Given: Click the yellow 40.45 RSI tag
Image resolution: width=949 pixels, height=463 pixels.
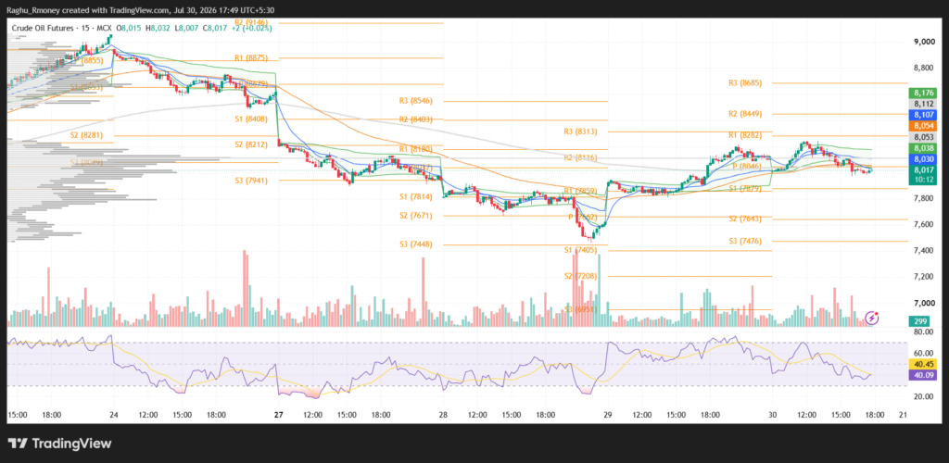Looking at the screenshot, I should point(924,364).
